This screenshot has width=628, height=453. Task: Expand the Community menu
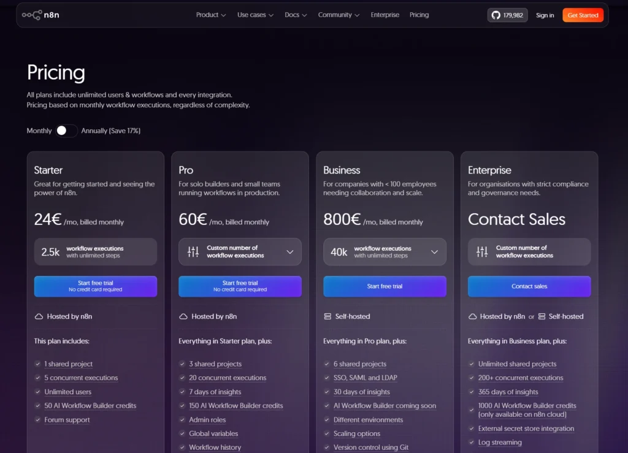tap(339, 15)
